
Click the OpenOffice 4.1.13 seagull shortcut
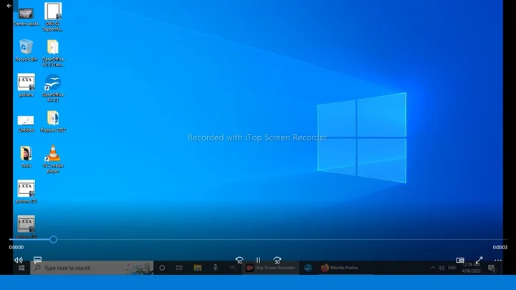(x=52, y=85)
